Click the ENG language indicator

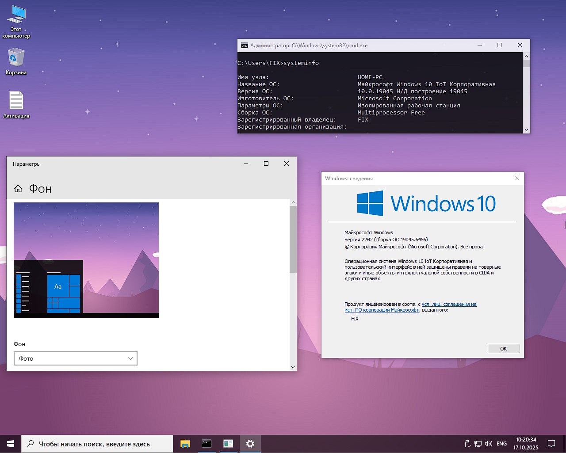click(x=501, y=444)
